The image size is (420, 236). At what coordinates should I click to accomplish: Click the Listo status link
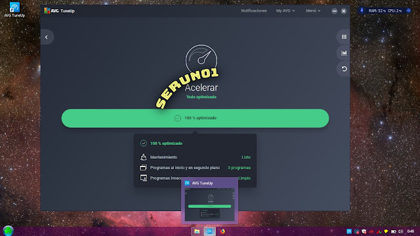[246, 157]
